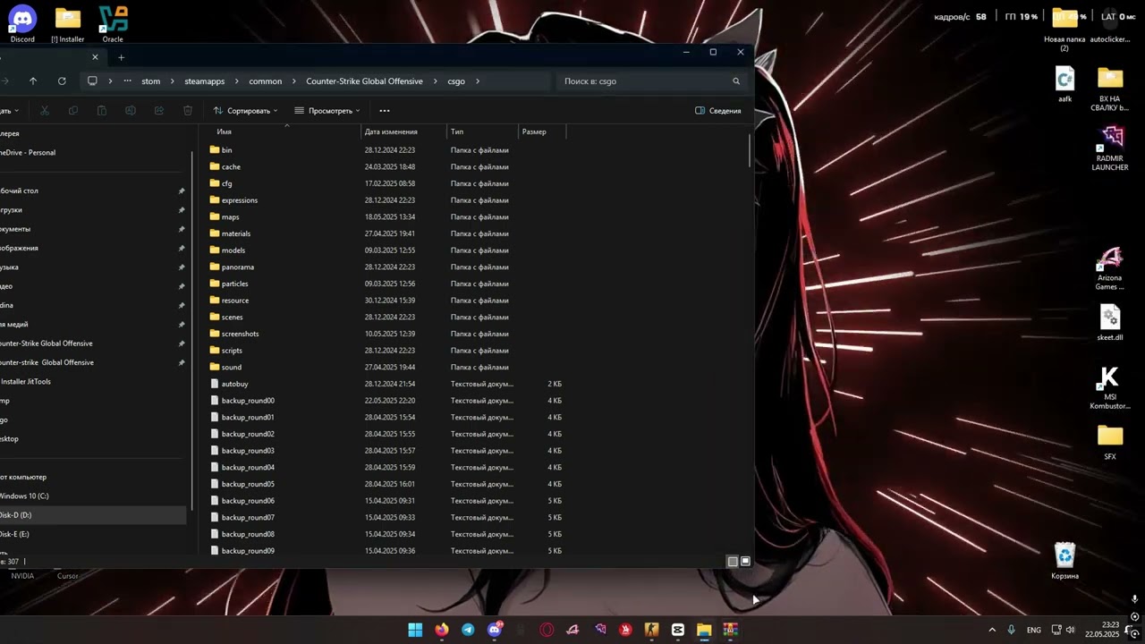Open the [!] Installer desktop folder
This screenshot has width=1145, height=644.
pos(68,24)
